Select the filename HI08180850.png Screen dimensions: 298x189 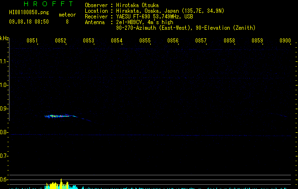[29, 12]
